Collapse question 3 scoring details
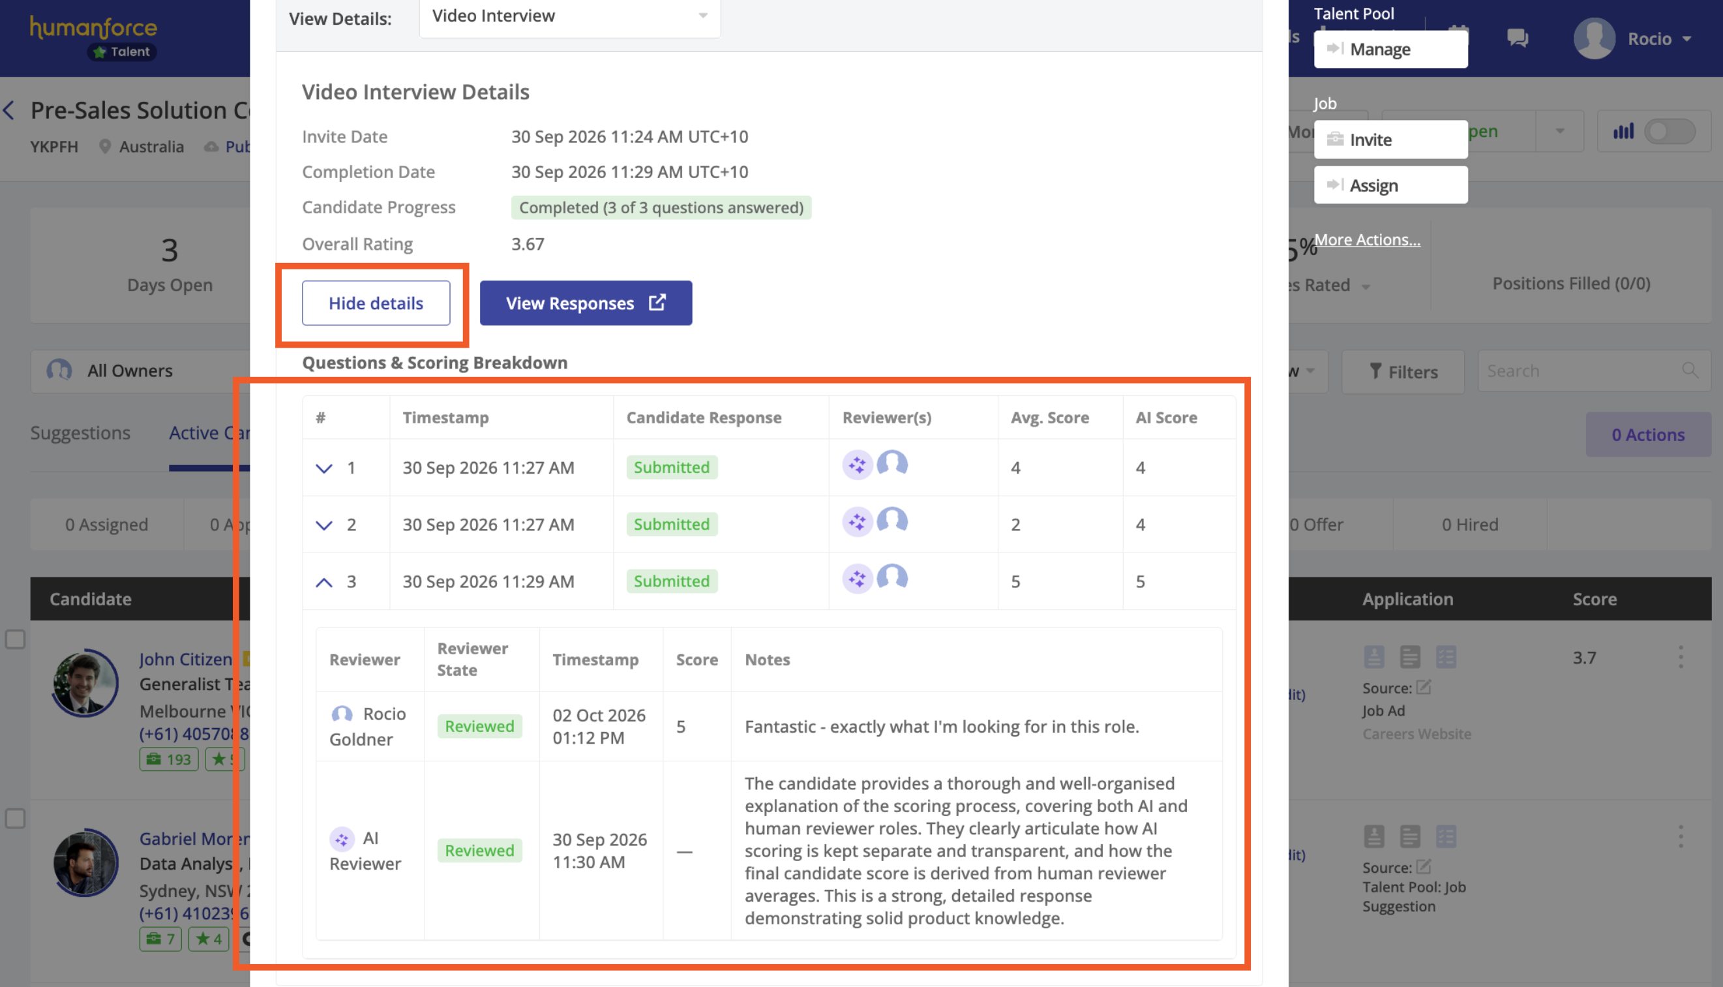 pos(325,582)
